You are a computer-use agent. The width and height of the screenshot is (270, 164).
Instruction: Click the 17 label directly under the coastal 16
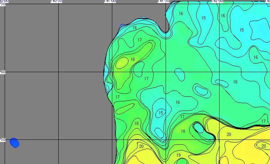coord(140,40)
